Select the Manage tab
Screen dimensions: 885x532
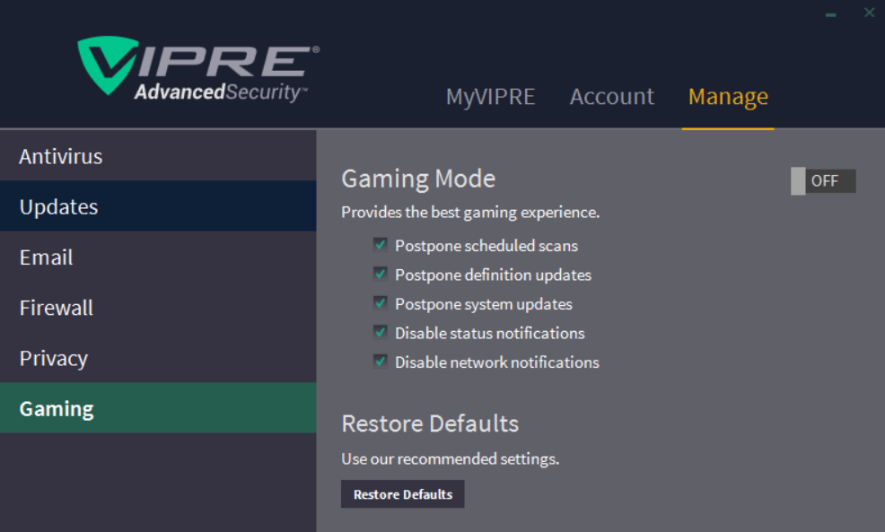coord(728,97)
